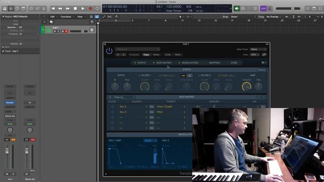
Task: Open the View percentage dropdown
Action: pos(255,55)
